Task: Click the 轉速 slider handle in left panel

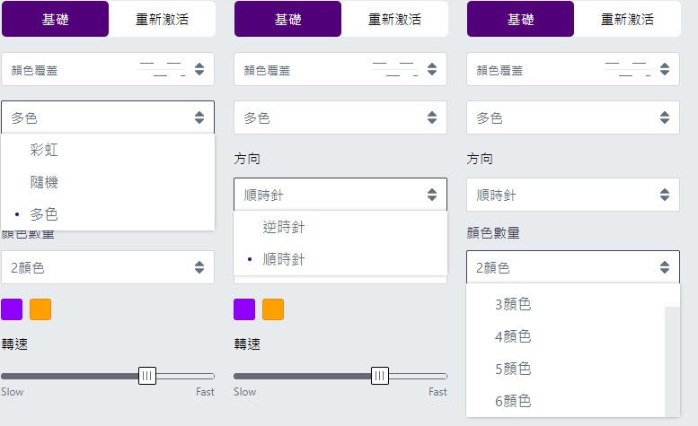Action: click(147, 376)
